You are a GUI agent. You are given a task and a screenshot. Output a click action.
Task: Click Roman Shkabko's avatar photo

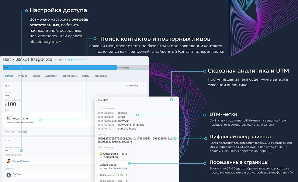(9, 161)
